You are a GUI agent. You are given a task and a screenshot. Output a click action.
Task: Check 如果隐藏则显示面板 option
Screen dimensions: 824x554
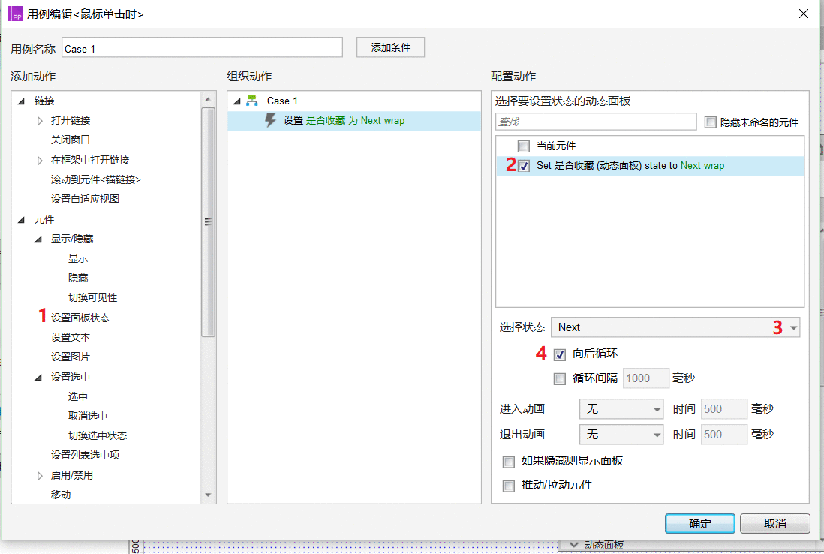point(508,462)
